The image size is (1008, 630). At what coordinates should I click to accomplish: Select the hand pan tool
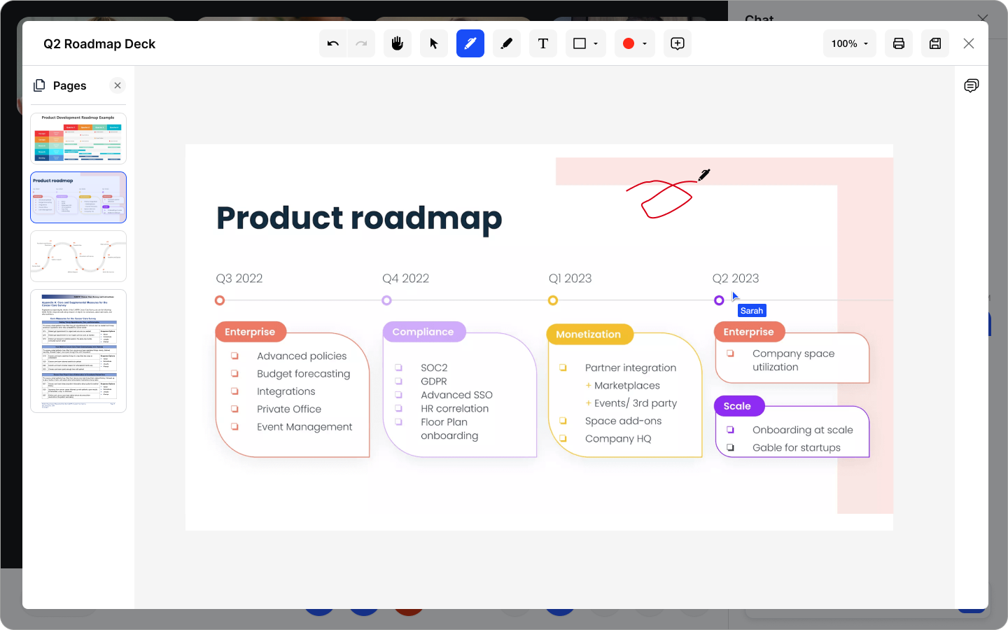pos(398,43)
